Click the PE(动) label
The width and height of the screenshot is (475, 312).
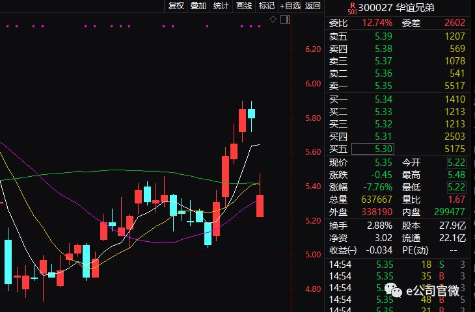pyautogui.click(x=415, y=250)
